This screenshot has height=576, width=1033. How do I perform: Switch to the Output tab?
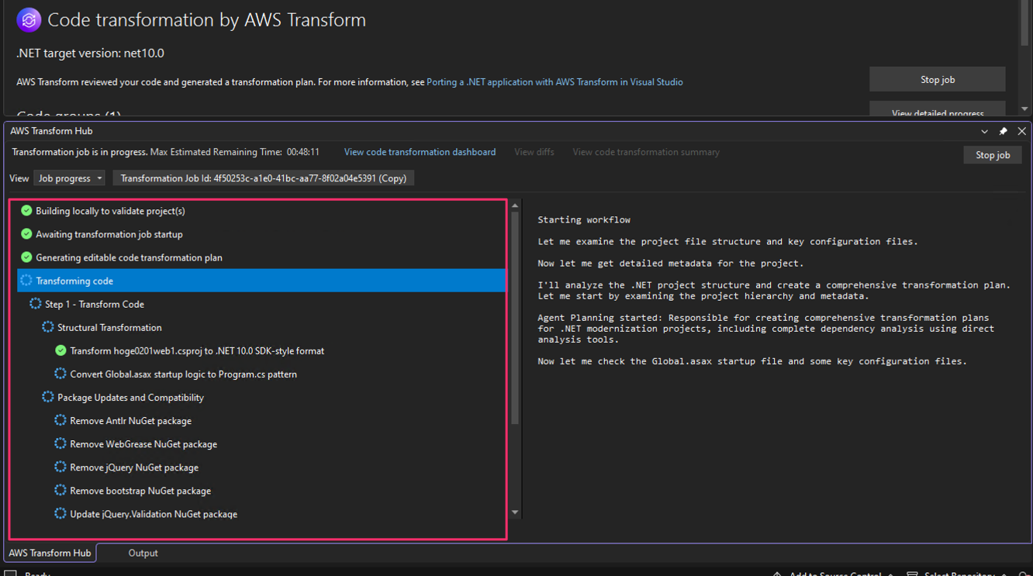pyautogui.click(x=143, y=553)
